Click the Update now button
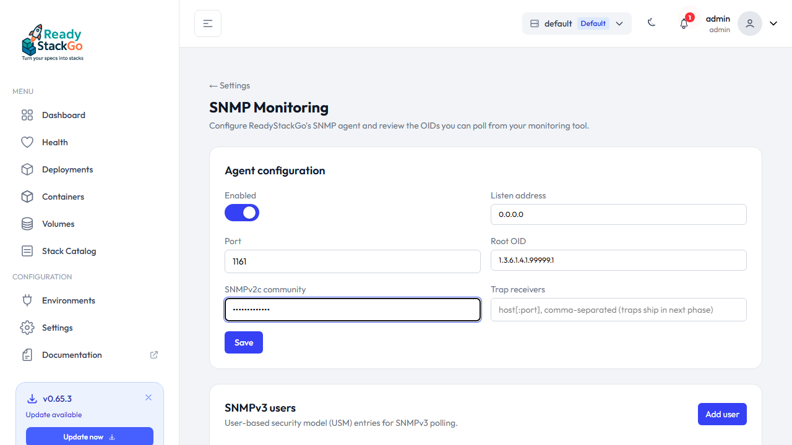 pos(90,436)
